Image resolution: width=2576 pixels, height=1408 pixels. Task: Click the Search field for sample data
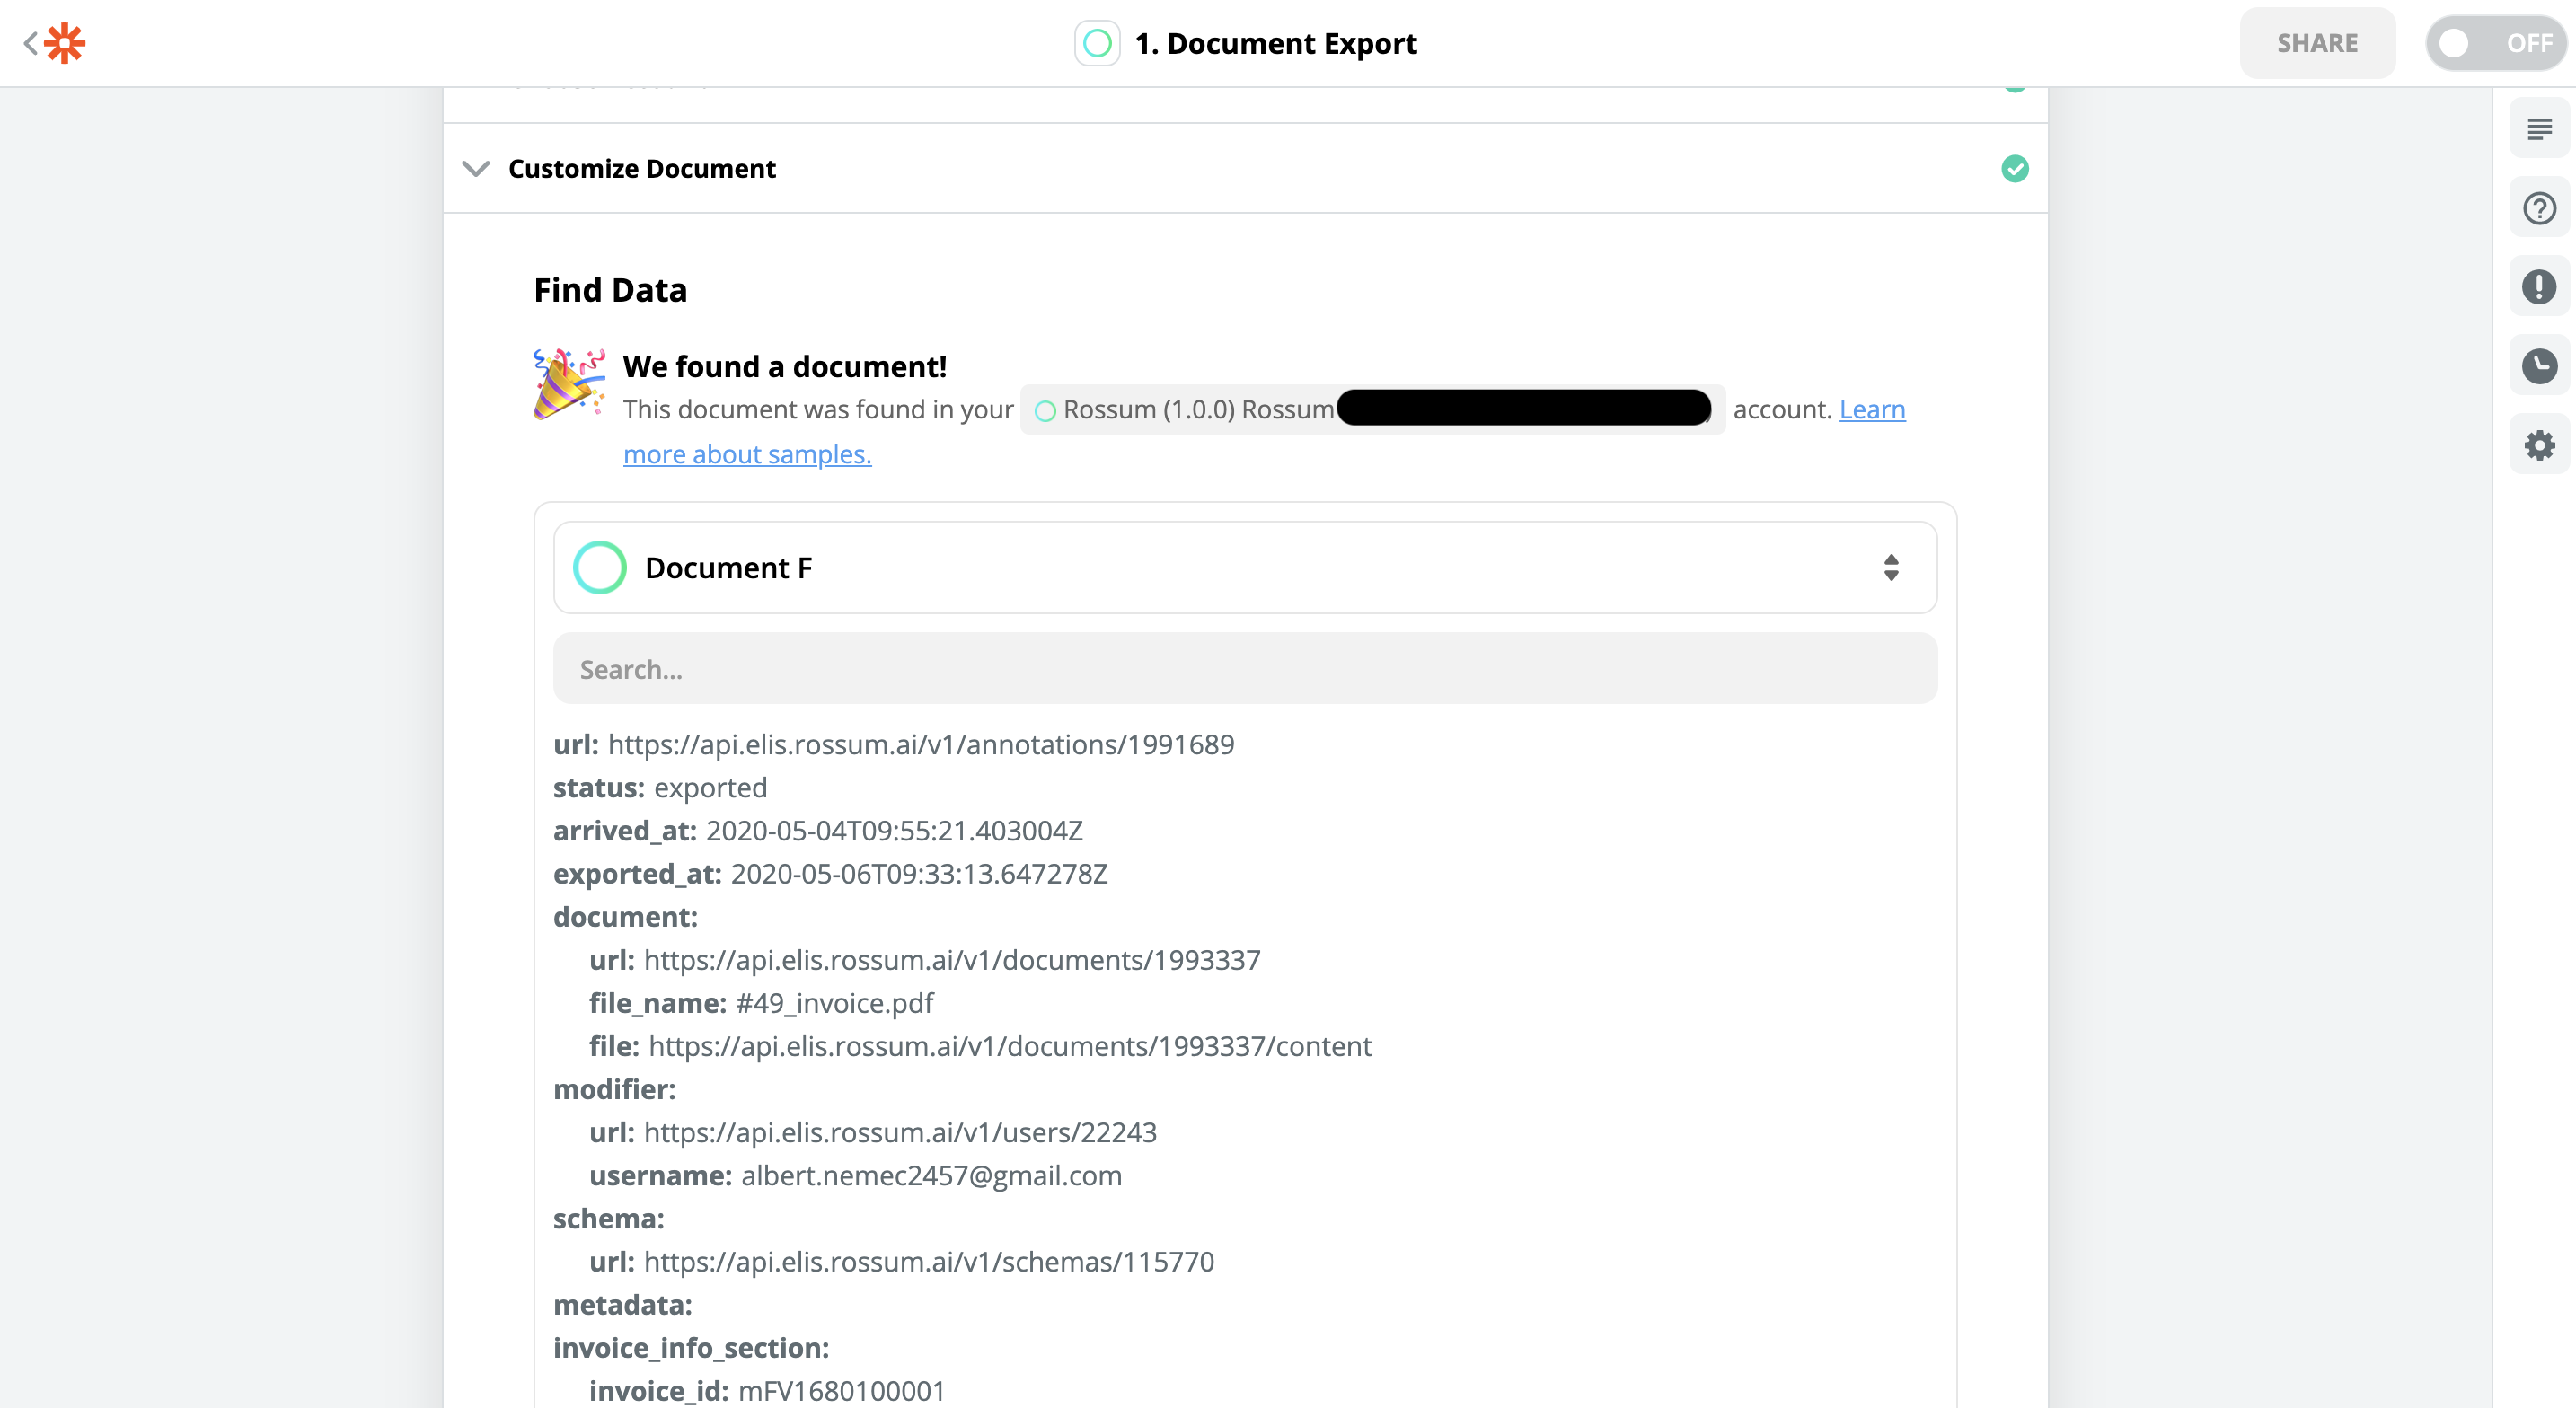click(x=1244, y=668)
